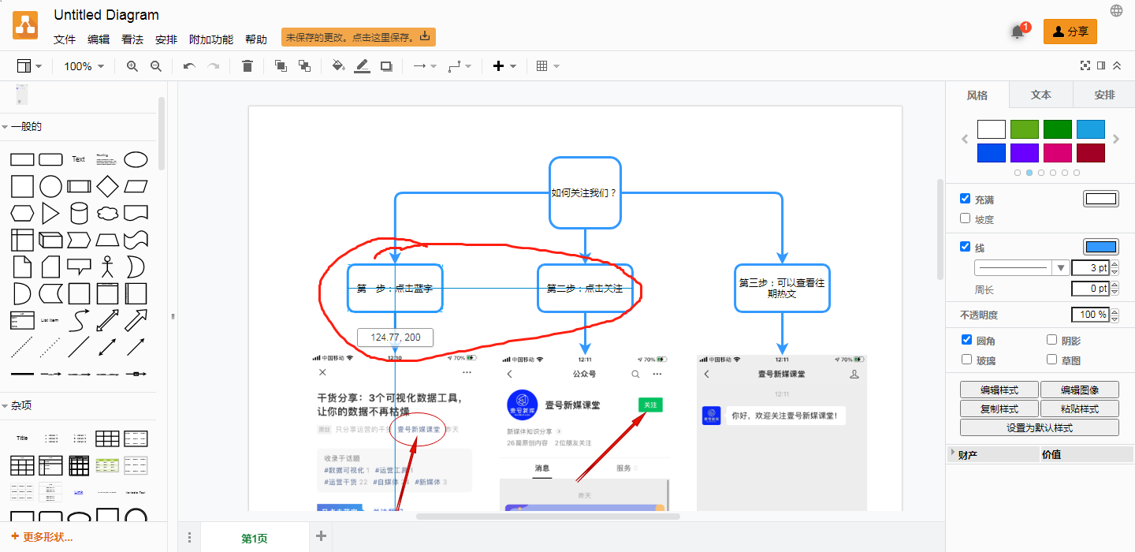The image size is (1135, 552).
Task: Toggle the 充满 fill checkbox
Action: pyautogui.click(x=965, y=199)
